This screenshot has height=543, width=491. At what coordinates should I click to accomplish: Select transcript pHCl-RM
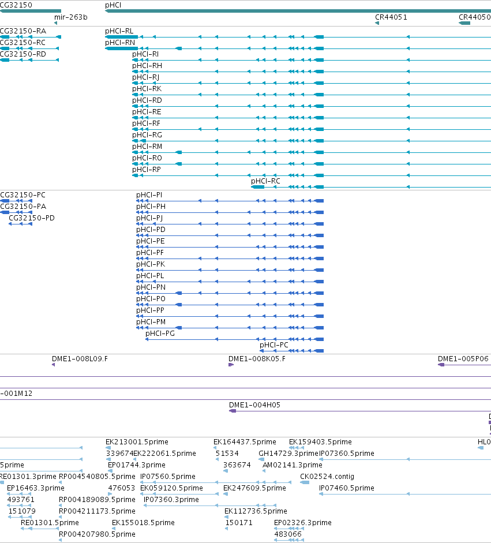[147, 146]
